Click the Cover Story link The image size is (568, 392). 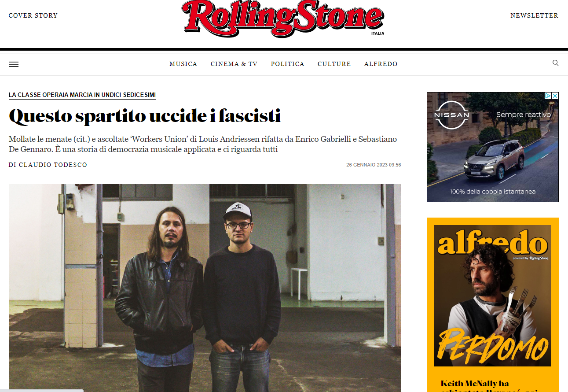[x=33, y=15]
